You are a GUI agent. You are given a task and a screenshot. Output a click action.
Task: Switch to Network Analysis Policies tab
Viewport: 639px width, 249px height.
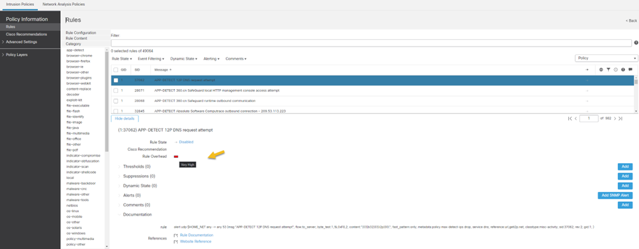tap(64, 4)
